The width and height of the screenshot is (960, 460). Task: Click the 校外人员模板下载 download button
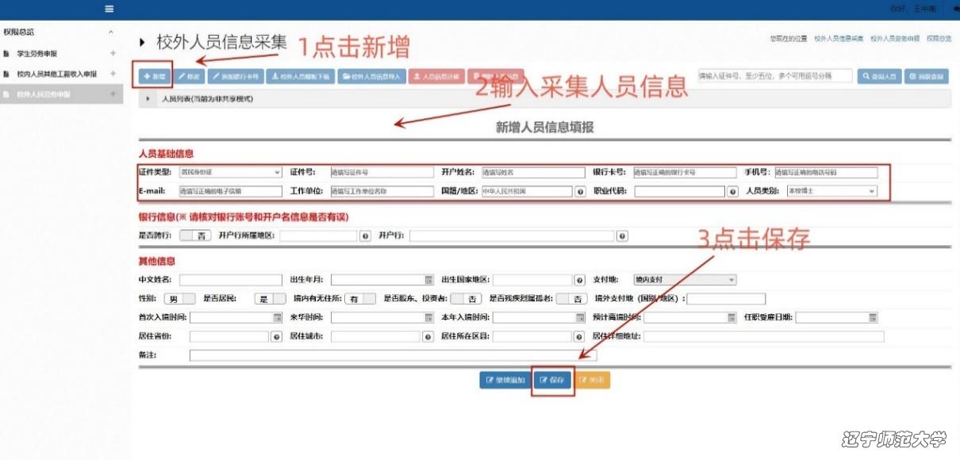[298, 77]
